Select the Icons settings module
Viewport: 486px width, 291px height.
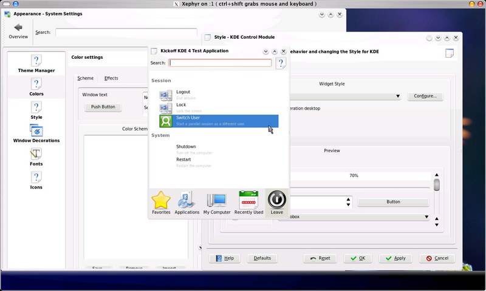(36, 180)
